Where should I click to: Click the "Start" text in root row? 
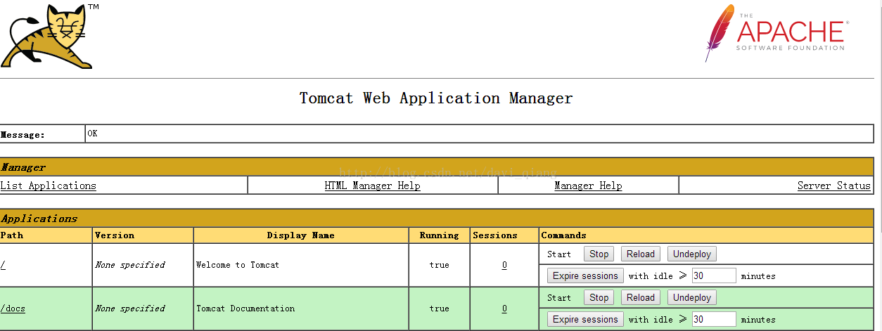(559, 254)
